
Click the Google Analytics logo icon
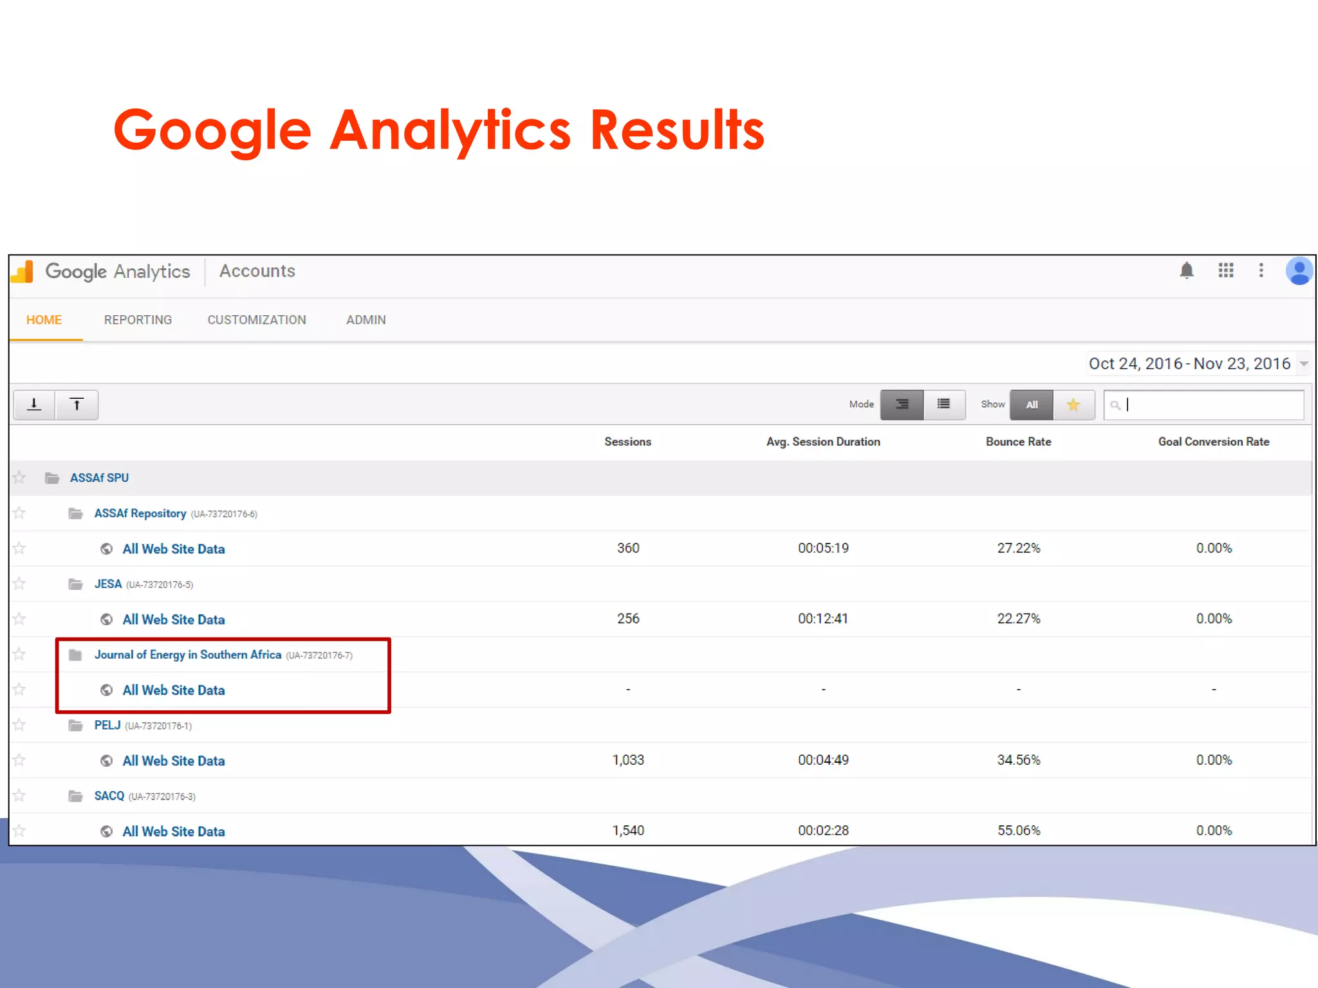(22, 271)
